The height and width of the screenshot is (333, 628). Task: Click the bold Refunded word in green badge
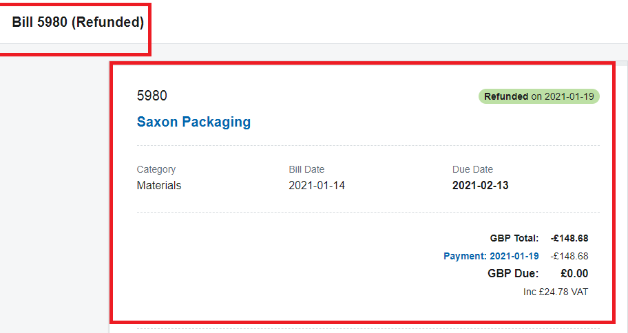click(x=506, y=96)
